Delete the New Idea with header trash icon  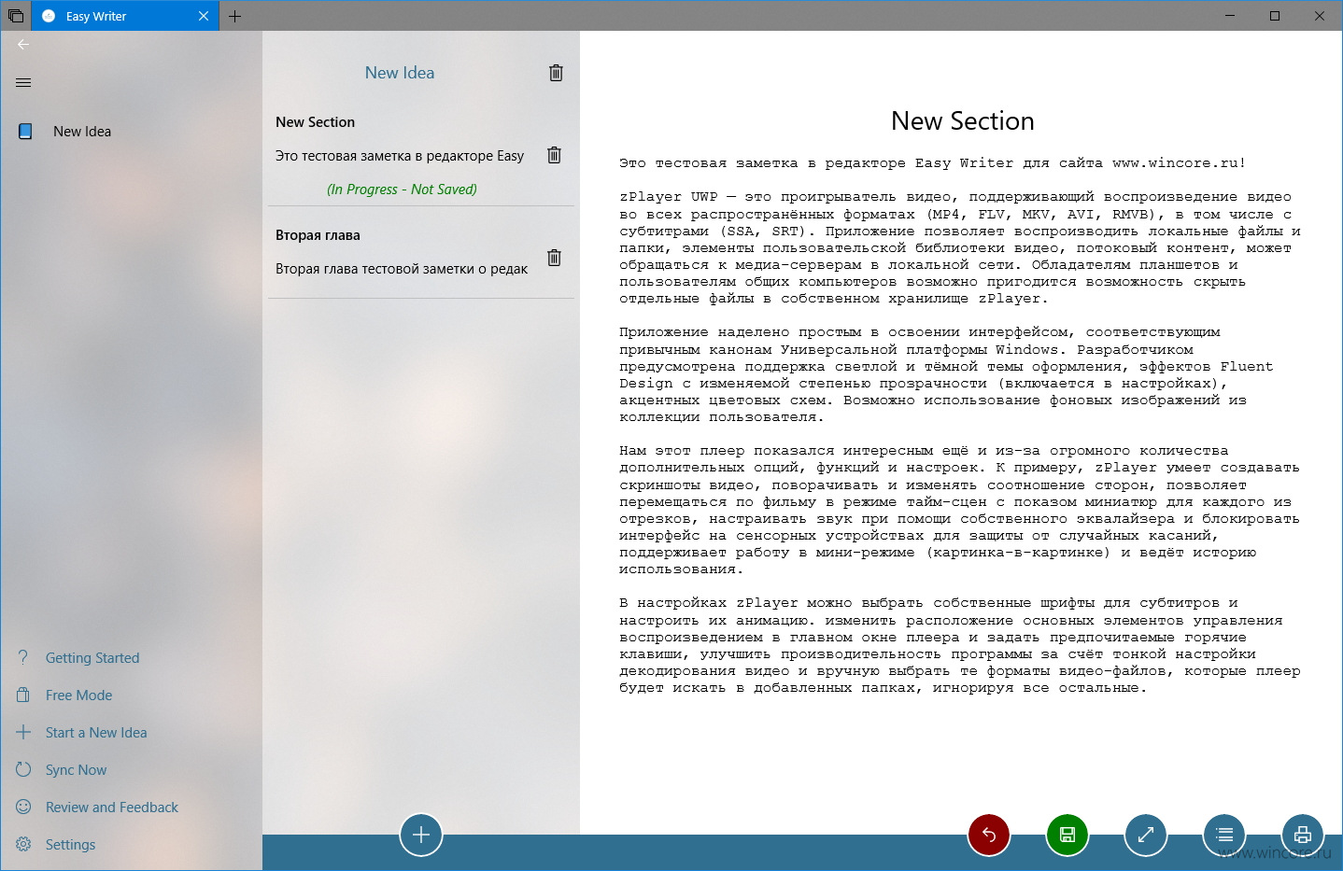pos(556,73)
